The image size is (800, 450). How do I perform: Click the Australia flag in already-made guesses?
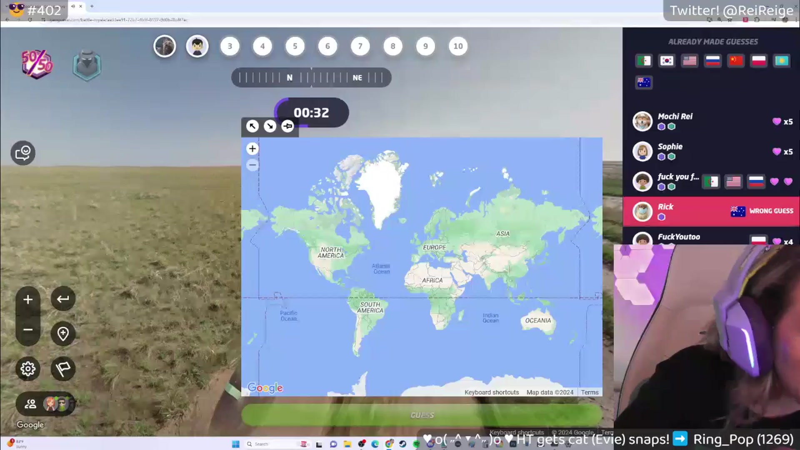pos(644,82)
